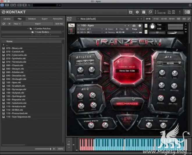Collapse the 1 Combo Patches tree arrow
The image size is (192, 155).
[x=28, y=29]
